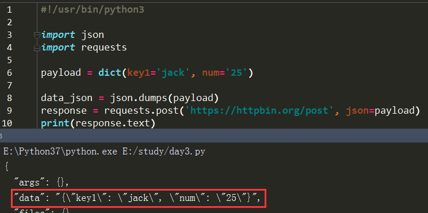This screenshot has height=213, width=428.
Task: Click line number 6 in the gutter
Action: coord(9,73)
